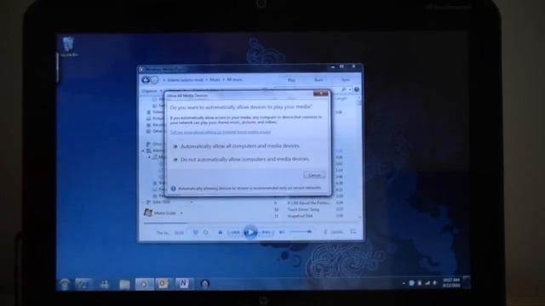Stop playback with the Stop button
The width and height of the screenshot is (545, 306).
point(220,232)
